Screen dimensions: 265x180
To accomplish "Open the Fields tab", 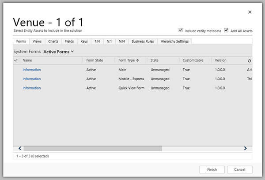I will (x=69, y=41).
